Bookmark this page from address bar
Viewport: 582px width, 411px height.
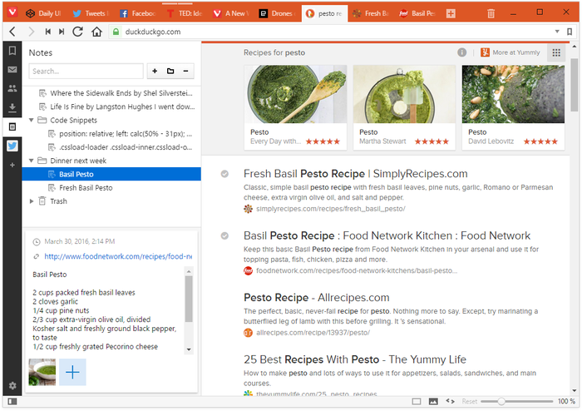click(x=570, y=32)
